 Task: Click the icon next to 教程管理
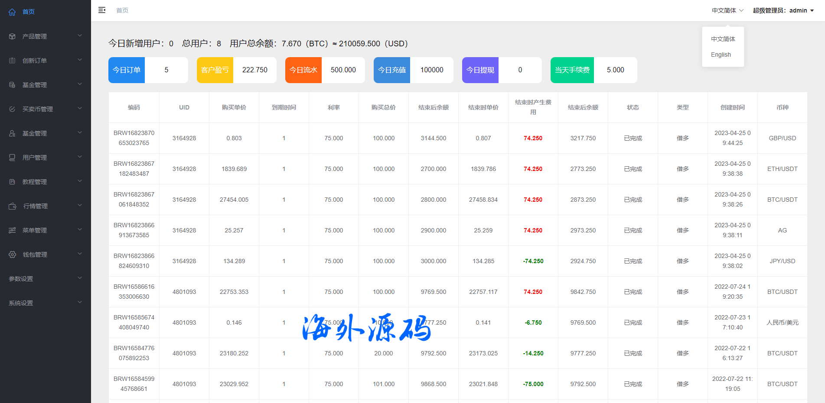tap(12, 182)
